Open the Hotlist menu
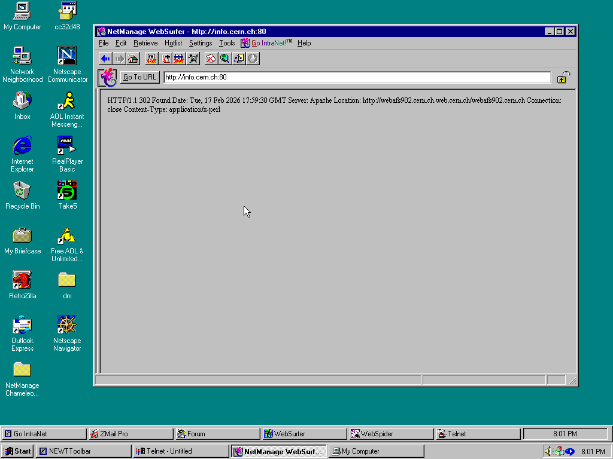 tap(173, 43)
